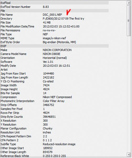This screenshot has height=158, width=132.
Task: Click the Rows Per Strip label
Action: point(10,113)
